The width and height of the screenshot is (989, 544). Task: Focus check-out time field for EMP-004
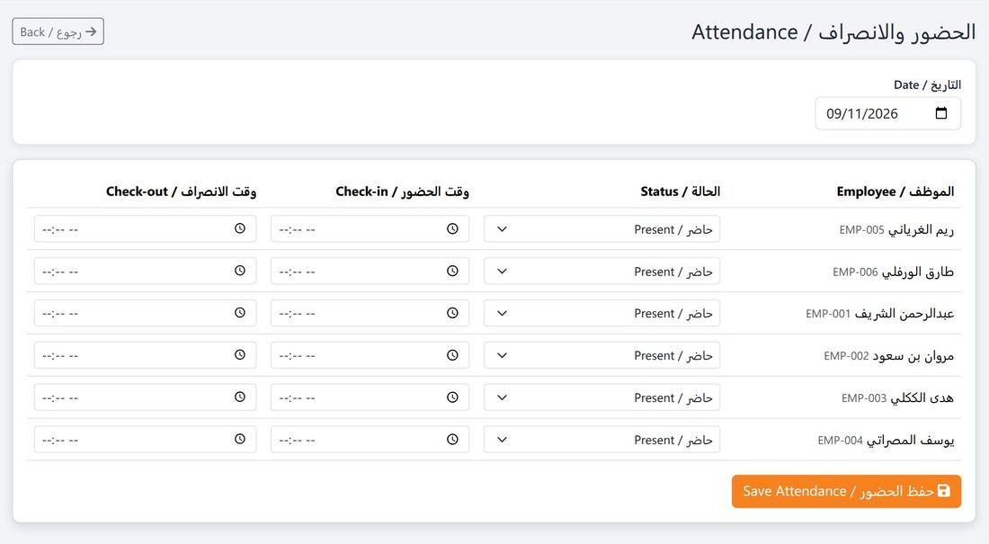click(145, 440)
